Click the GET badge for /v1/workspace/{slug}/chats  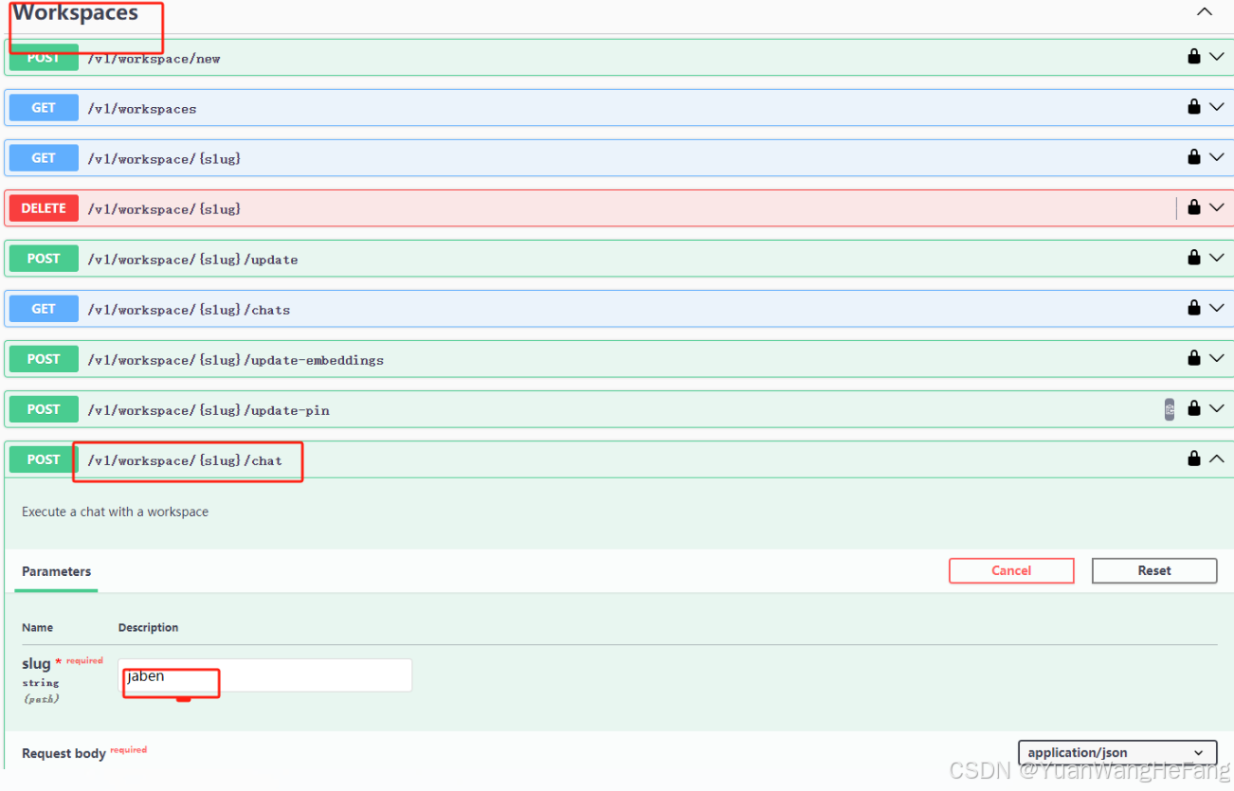44,308
